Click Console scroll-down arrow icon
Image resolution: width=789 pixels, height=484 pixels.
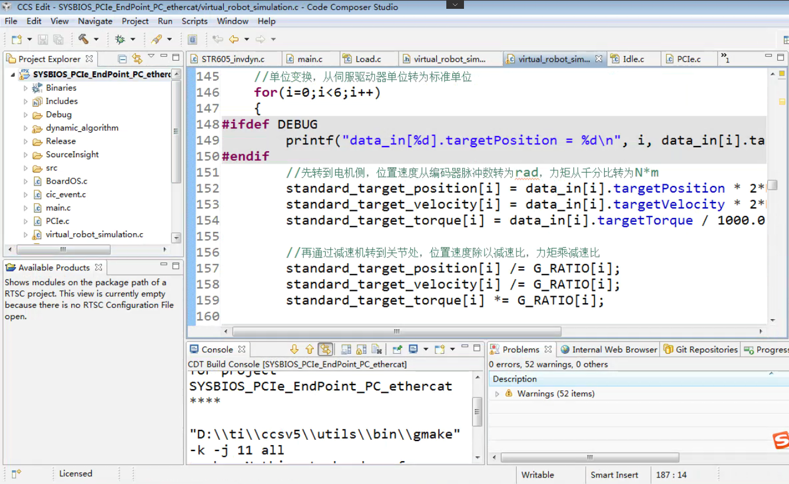tap(294, 349)
